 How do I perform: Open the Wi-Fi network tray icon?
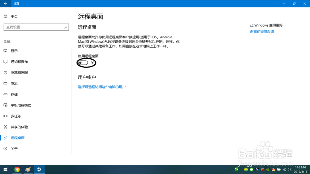[x=284, y=169]
